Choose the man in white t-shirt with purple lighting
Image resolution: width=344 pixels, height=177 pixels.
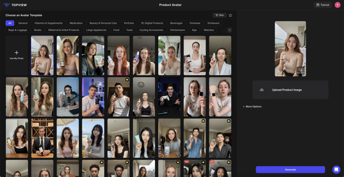pos(93,97)
